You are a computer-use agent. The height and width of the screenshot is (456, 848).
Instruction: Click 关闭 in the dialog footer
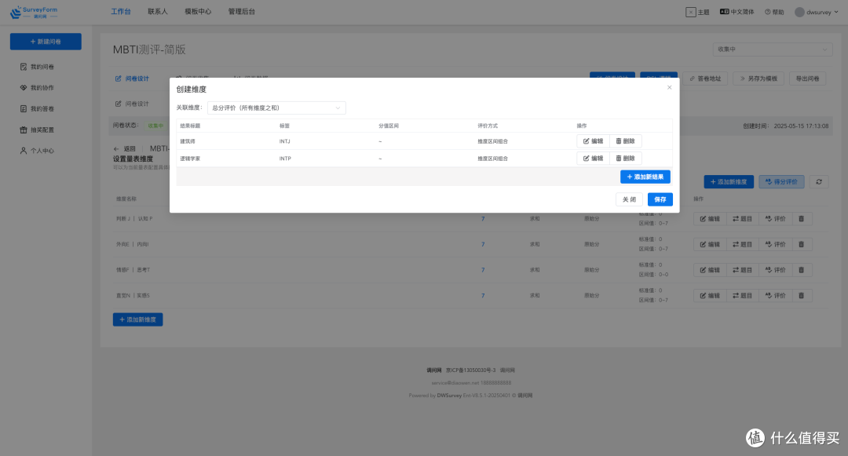pos(629,199)
